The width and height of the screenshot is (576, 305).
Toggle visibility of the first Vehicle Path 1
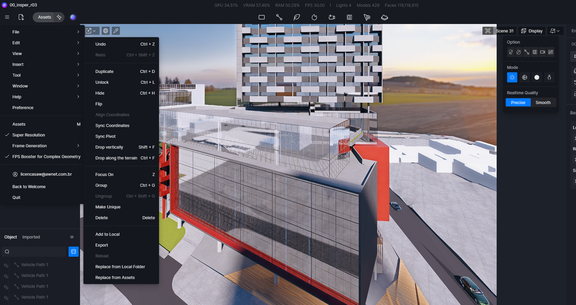pyautogui.click(x=6, y=265)
